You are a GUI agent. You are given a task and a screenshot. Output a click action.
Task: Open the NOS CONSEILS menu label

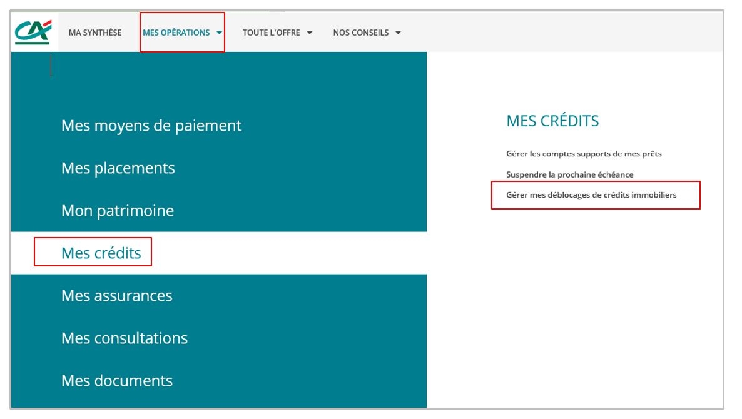coord(360,33)
